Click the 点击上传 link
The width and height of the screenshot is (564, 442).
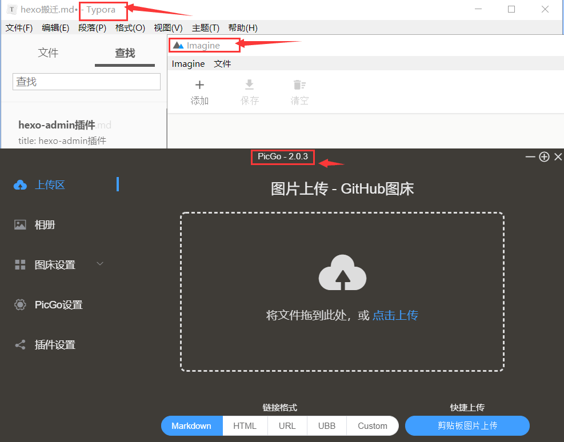click(x=395, y=315)
